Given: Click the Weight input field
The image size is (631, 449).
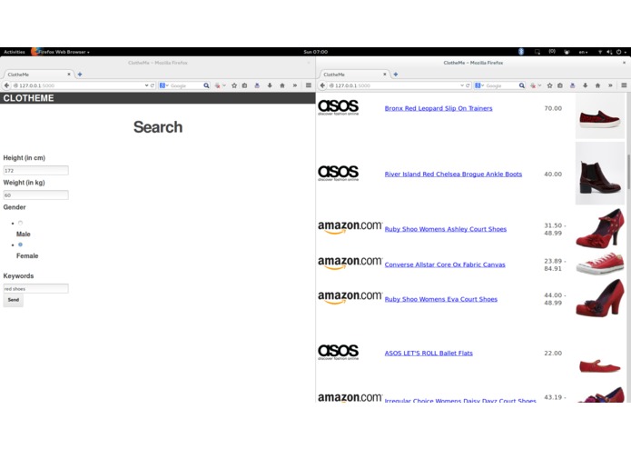Looking at the screenshot, I should [35, 195].
